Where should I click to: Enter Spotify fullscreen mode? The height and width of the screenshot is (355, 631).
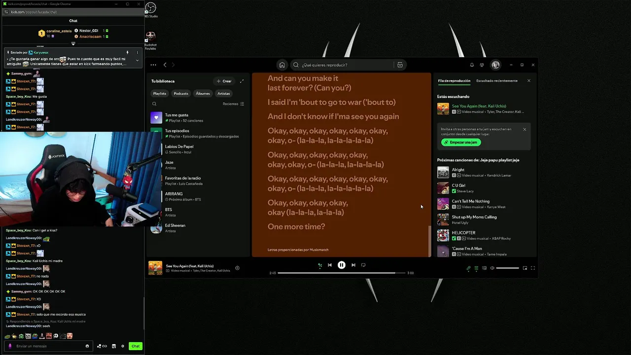coord(532,268)
